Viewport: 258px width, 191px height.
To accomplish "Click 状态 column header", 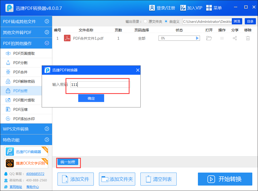I will click(x=179, y=30).
